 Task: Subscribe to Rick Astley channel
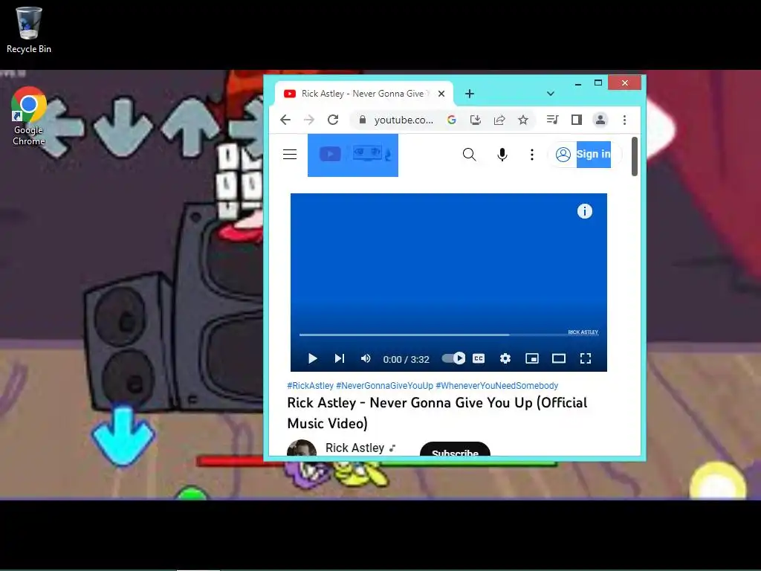[455, 450]
